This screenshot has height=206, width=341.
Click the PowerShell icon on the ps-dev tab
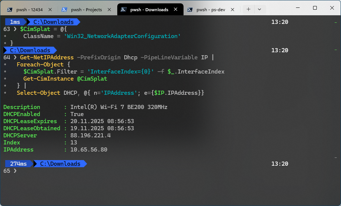point(190,10)
